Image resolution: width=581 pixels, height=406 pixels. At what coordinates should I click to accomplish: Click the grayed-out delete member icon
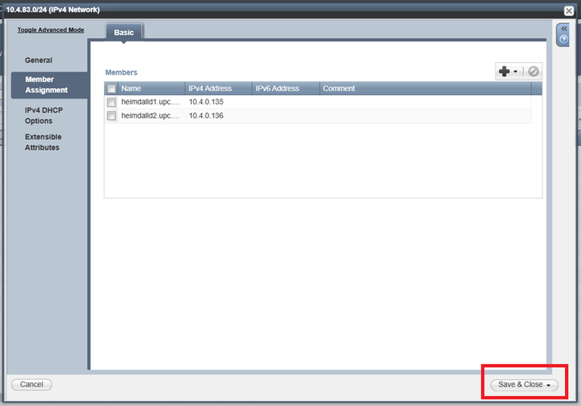534,71
